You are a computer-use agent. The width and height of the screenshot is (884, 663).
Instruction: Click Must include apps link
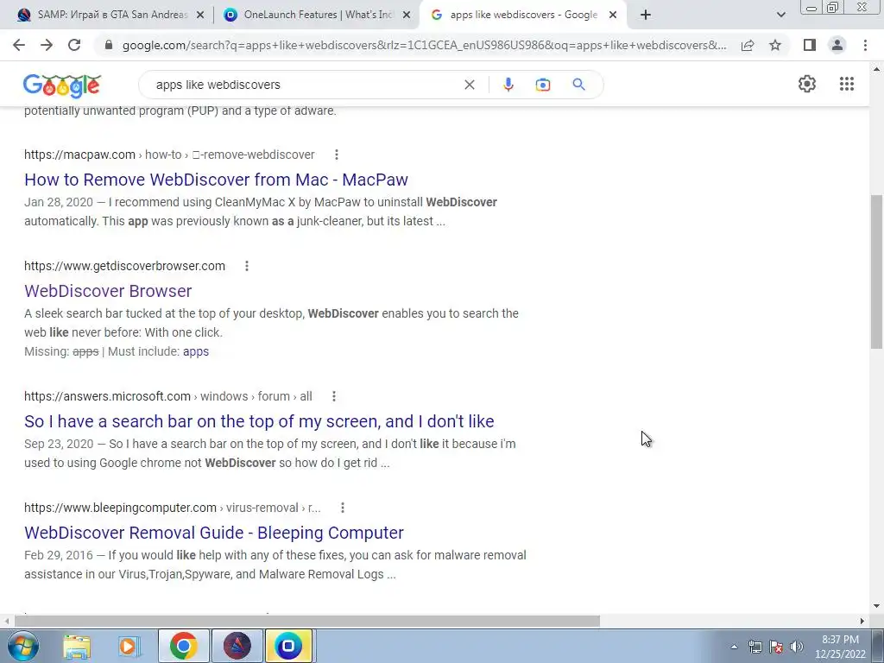[x=196, y=351]
